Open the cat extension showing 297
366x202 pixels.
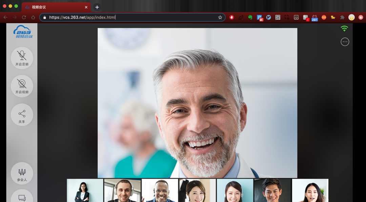(314, 18)
